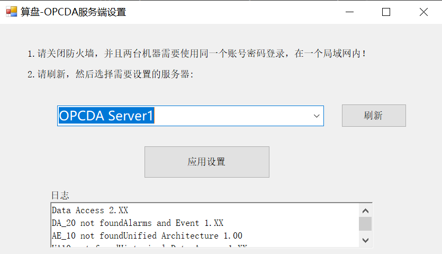The height and width of the screenshot is (254, 442).
Task: Expand the server selection dropdown arrow
Action: coord(317,116)
